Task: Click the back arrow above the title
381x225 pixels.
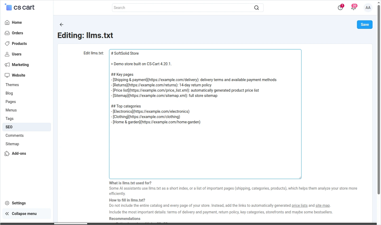Action: [x=62, y=25]
